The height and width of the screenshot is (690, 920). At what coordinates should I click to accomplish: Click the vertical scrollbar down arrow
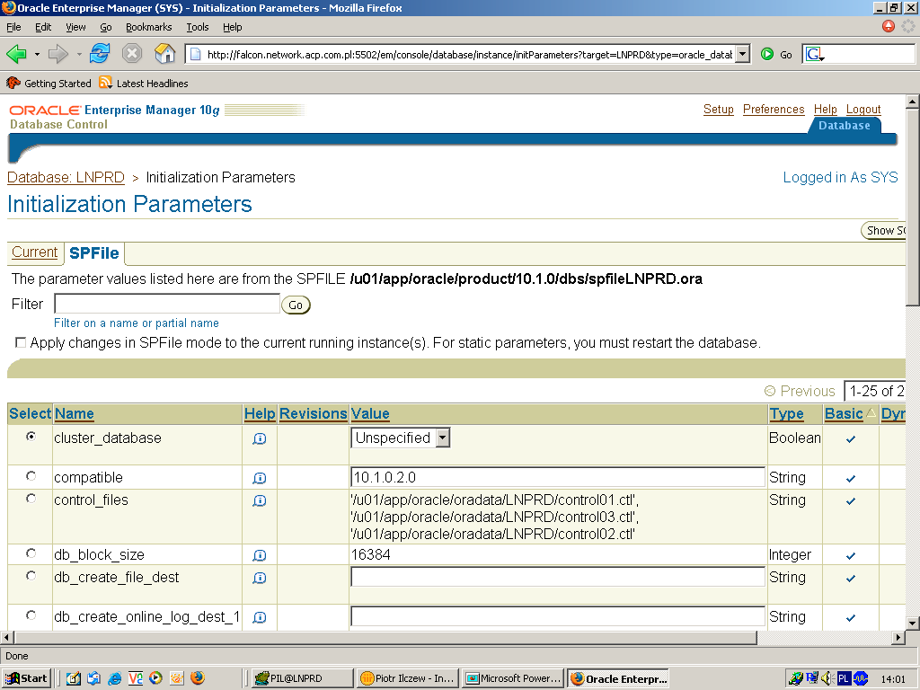pyautogui.click(x=913, y=624)
